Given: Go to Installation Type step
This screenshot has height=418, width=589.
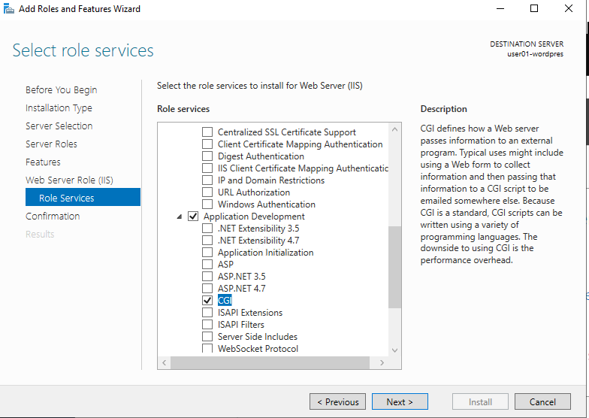Looking at the screenshot, I should tap(59, 108).
